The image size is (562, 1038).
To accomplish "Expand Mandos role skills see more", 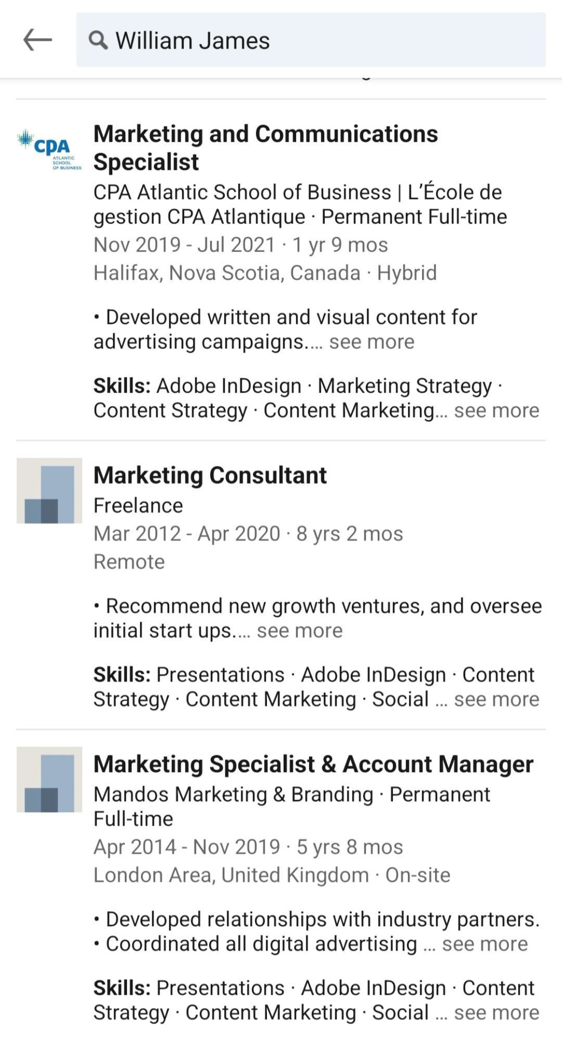I will pos(497,1012).
